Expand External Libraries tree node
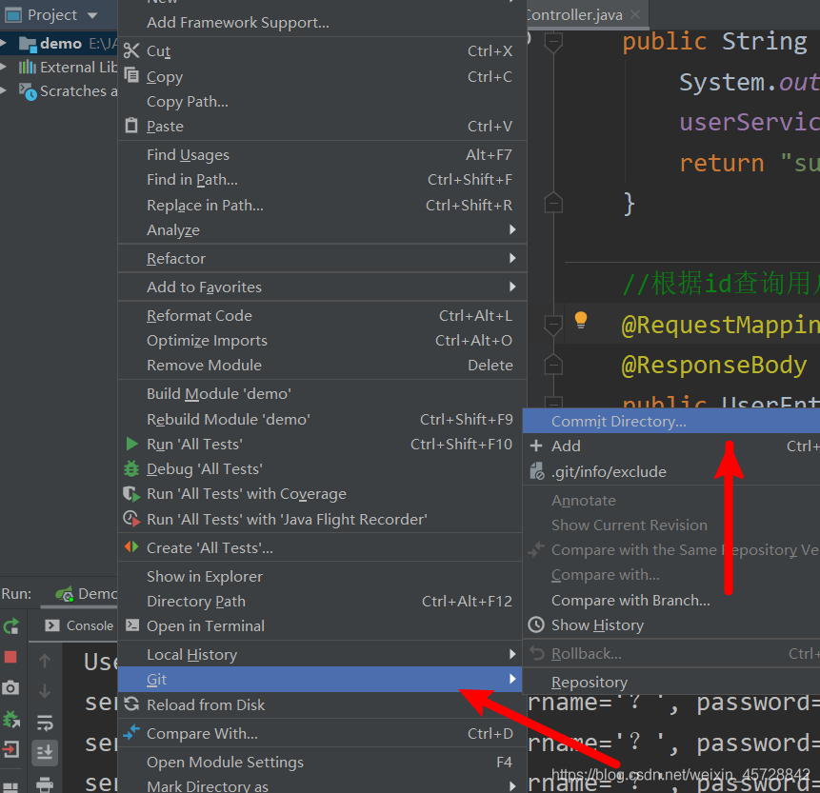Viewport: 820px width, 793px height. point(4,67)
